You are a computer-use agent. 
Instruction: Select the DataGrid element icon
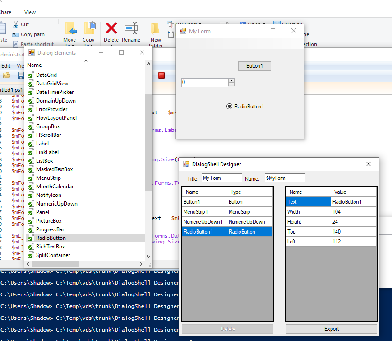(x=31, y=75)
